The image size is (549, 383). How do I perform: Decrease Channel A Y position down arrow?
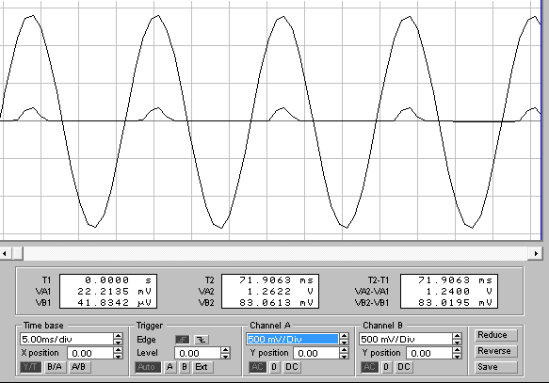344,356
